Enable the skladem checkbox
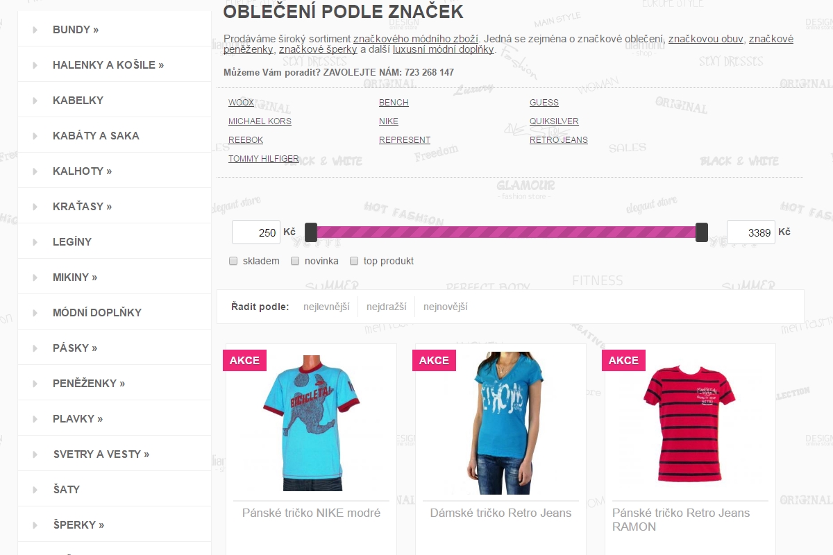This screenshot has width=833, height=555. [x=233, y=262]
